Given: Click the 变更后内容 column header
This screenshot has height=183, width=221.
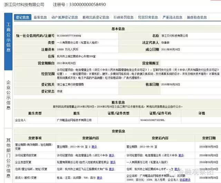Looking at the screenshot, I should click(160, 138).
